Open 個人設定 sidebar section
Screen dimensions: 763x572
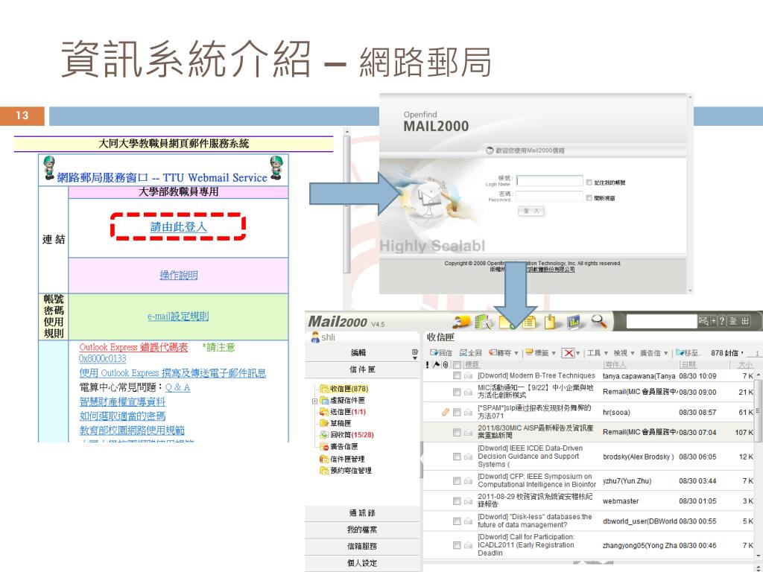362,562
